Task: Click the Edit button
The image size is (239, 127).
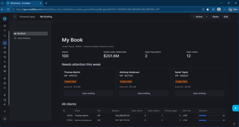Action: pyautogui.click(x=226, y=17)
